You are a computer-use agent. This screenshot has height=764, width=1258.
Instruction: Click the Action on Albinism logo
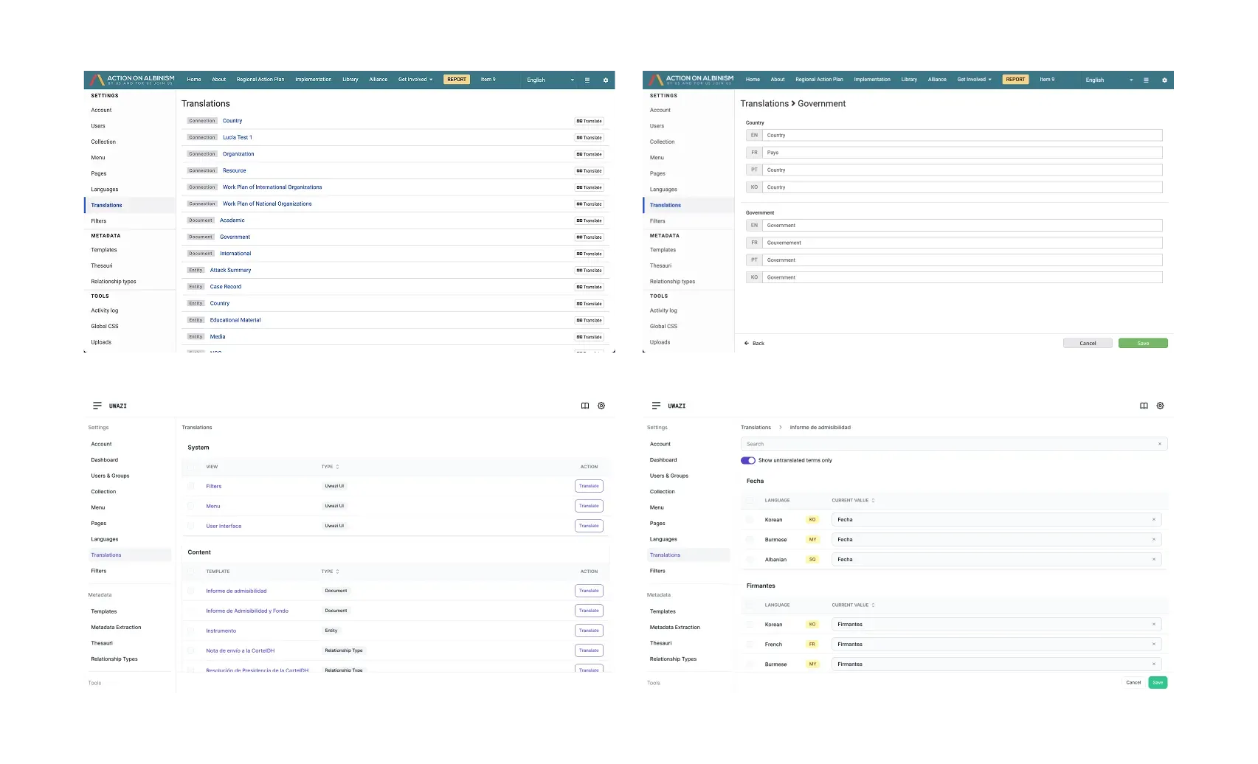pos(133,79)
